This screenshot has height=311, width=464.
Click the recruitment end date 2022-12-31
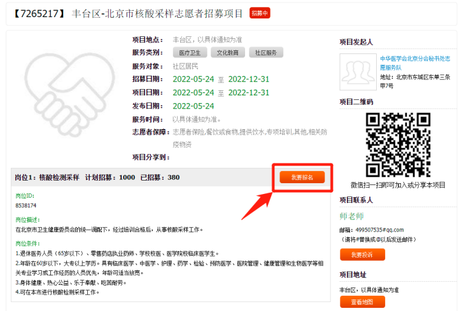point(249,79)
